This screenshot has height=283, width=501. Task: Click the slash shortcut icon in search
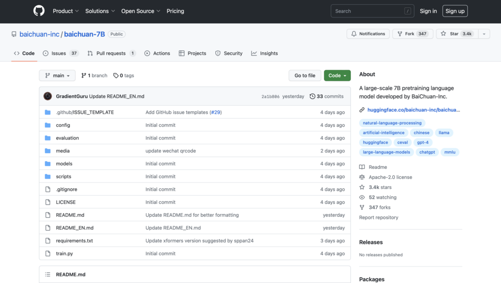[408, 11]
